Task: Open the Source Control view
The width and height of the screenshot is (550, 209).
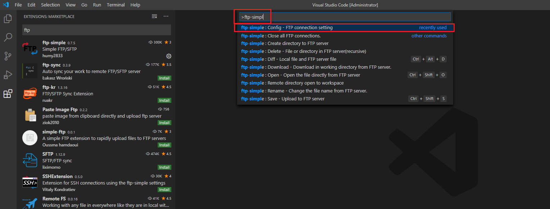Action: (x=8, y=56)
